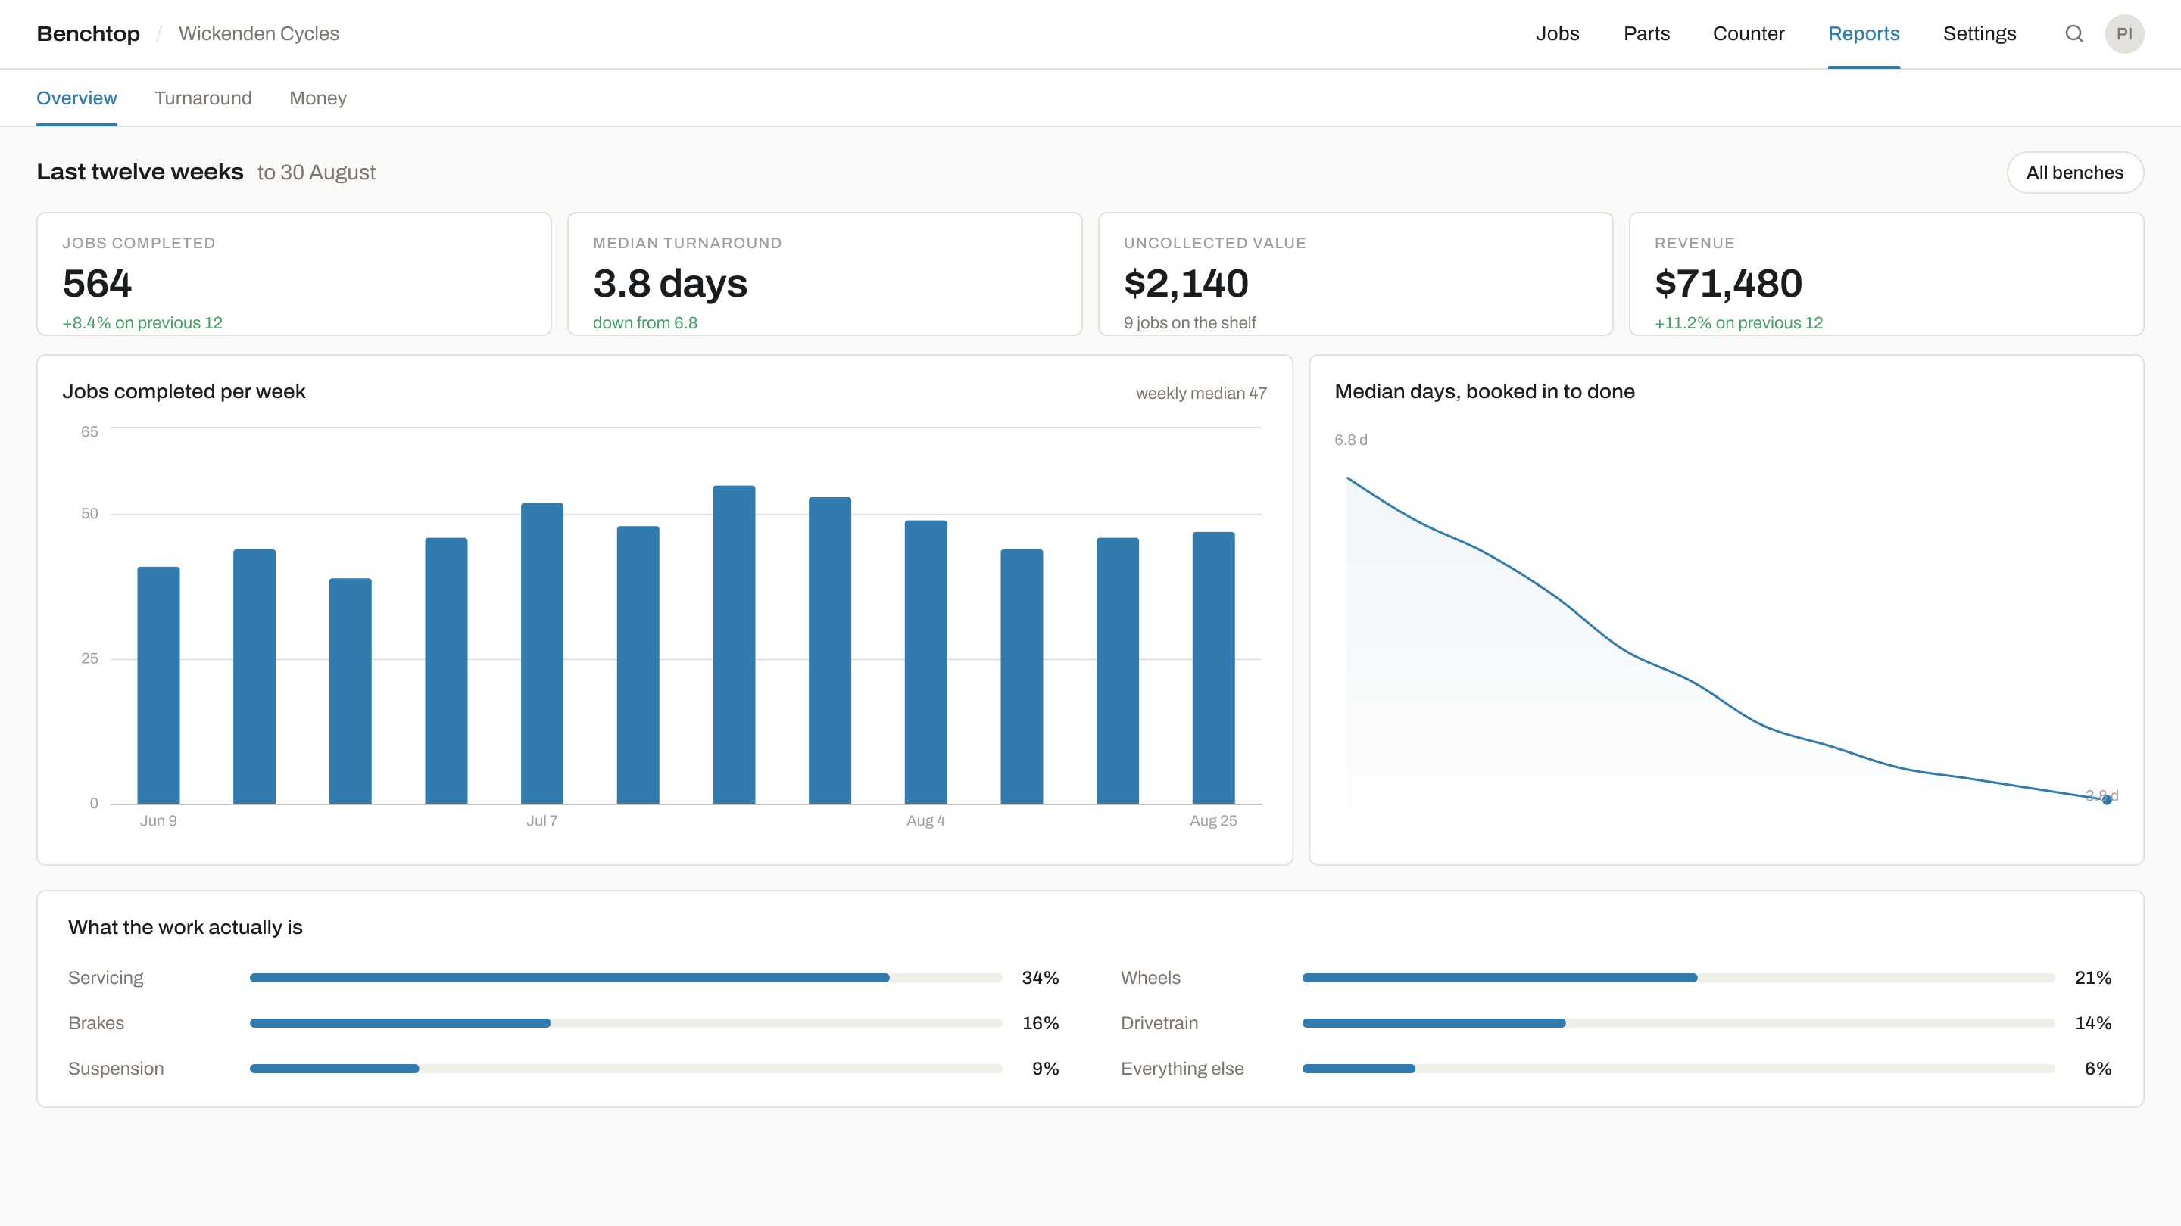2181x1226 pixels.
Task: Click '+11.2% on previous 12' text
Action: 1738,323
